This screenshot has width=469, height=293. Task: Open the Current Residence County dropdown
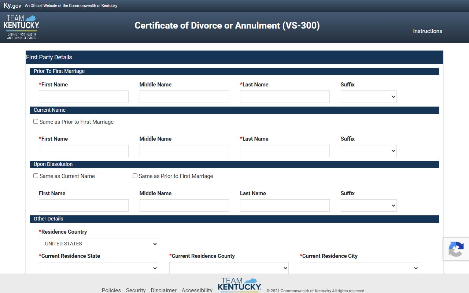(x=229, y=268)
